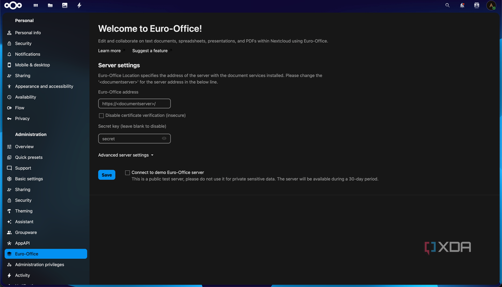Click the 'Personal' sidebar heading
Viewport: 502px width, 287px height.
(24, 21)
